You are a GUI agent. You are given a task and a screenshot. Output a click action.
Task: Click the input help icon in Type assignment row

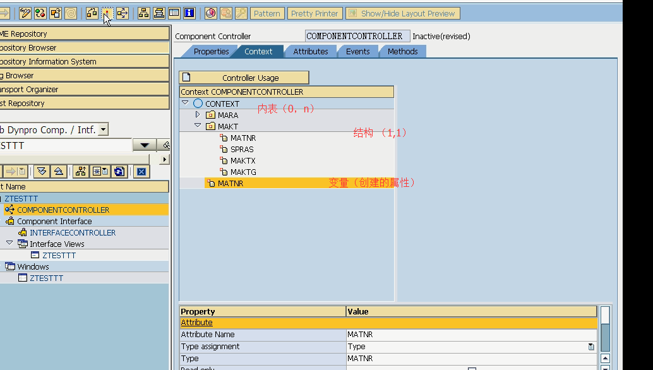point(591,347)
